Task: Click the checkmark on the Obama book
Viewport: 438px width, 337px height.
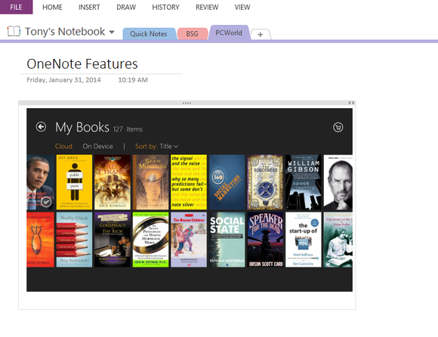Action: coord(46,202)
